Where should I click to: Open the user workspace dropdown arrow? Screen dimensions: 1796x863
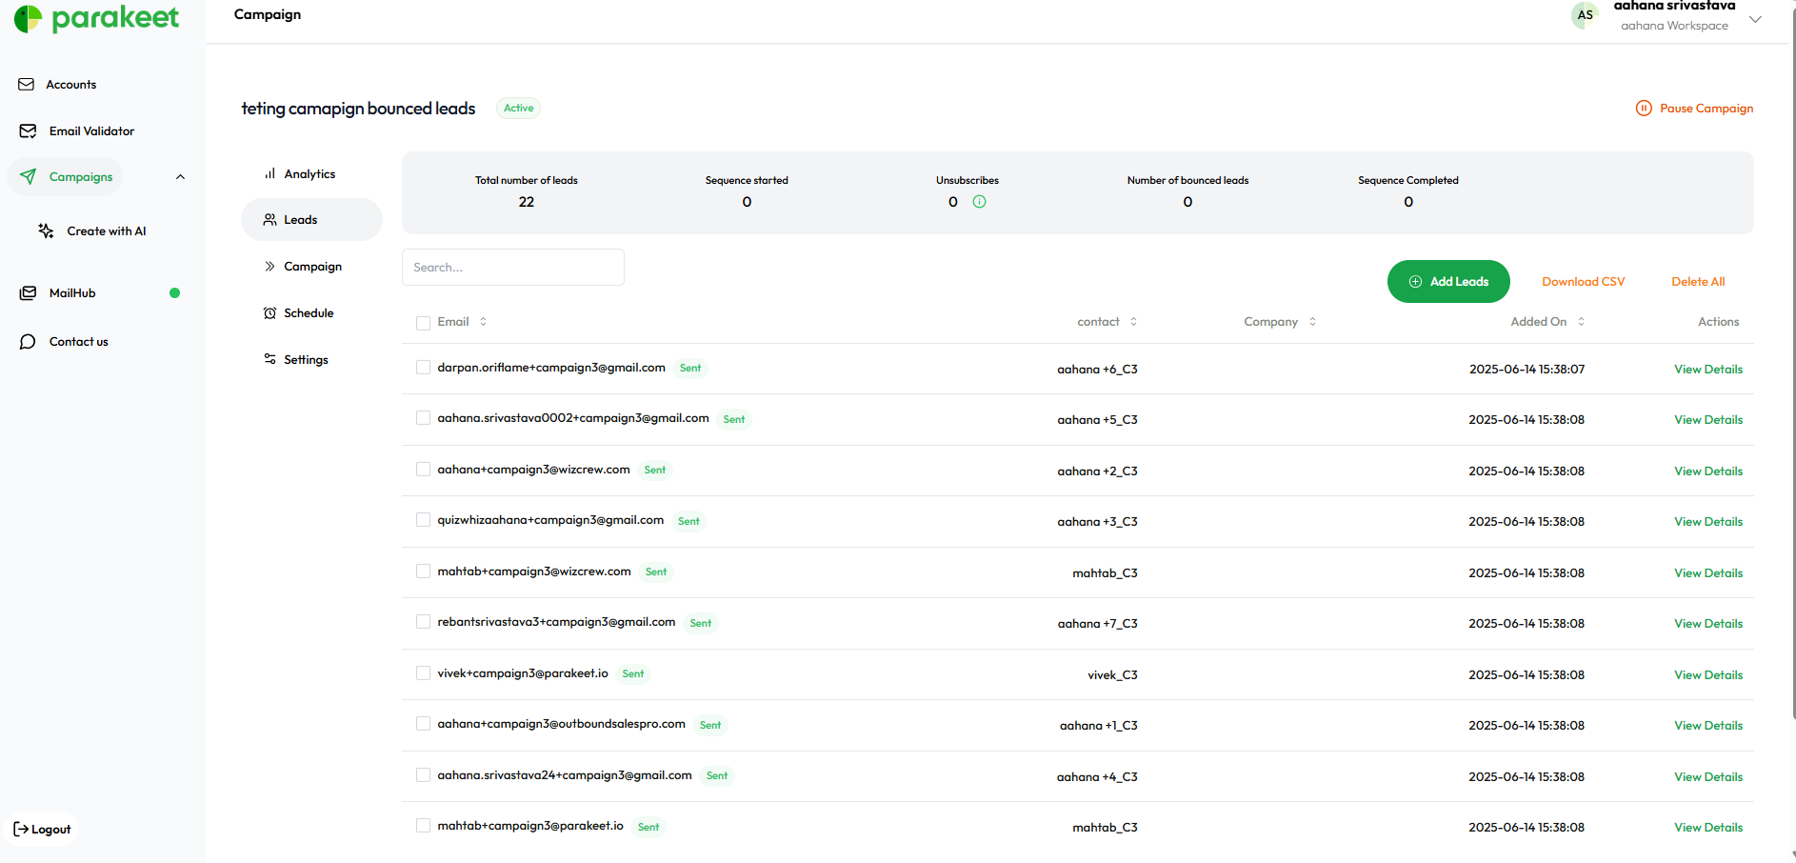1755,19
